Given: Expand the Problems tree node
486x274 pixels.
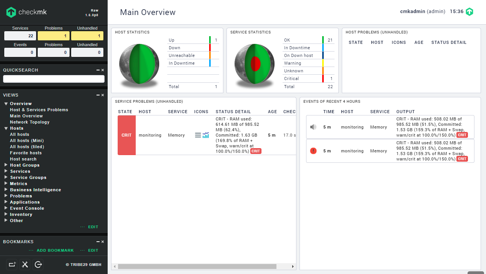Looking at the screenshot, I should pyautogui.click(x=6, y=196).
